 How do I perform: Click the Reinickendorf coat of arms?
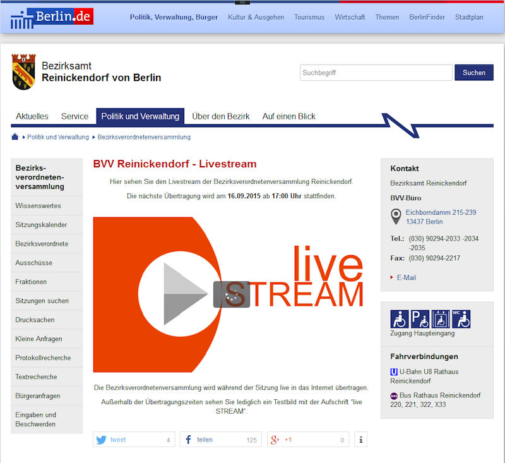tap(23, 72)
